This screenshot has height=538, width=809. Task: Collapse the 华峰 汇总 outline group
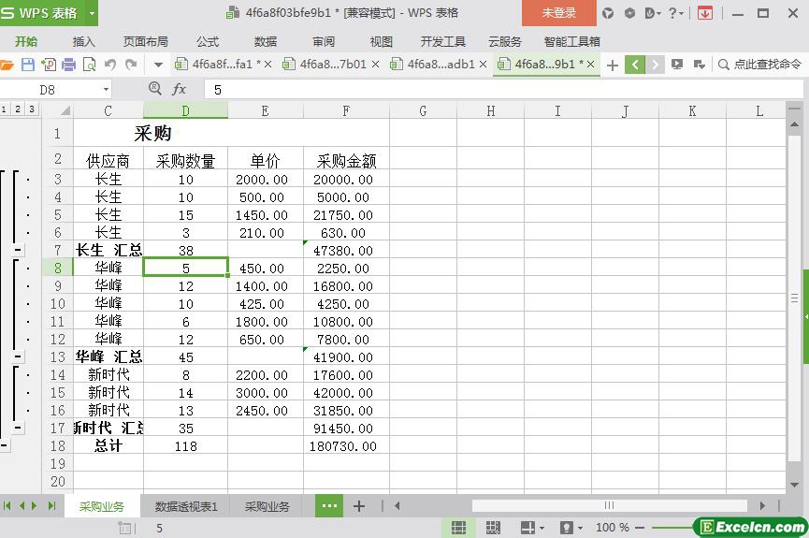coord(18,357)
